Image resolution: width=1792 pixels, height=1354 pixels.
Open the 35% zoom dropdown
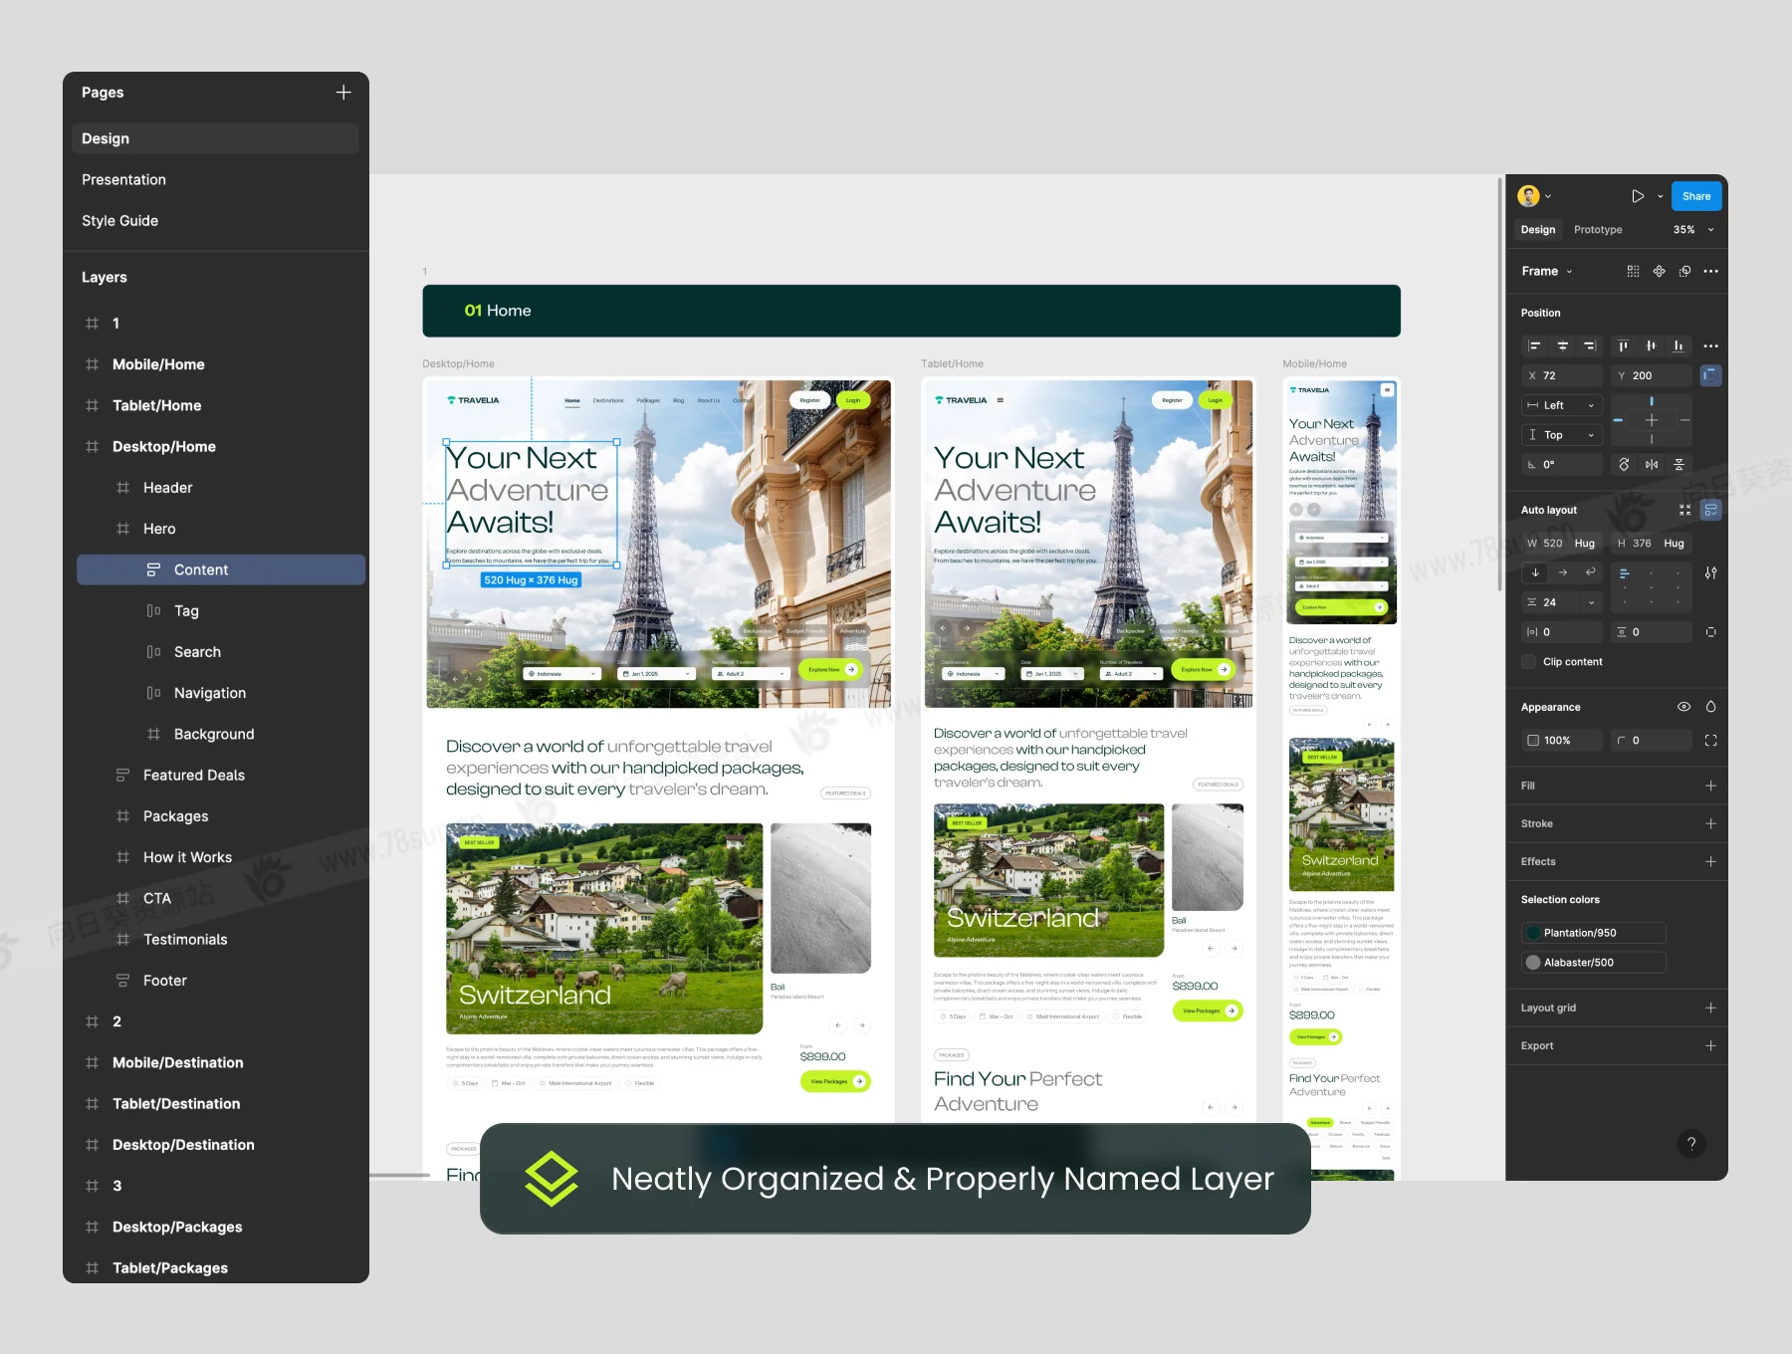[1693, 230]
